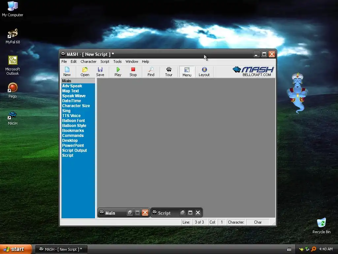Play the script with Play button
Image resolution: width=338 pixels, height=254 pixels.
click(x=118, y=72)
